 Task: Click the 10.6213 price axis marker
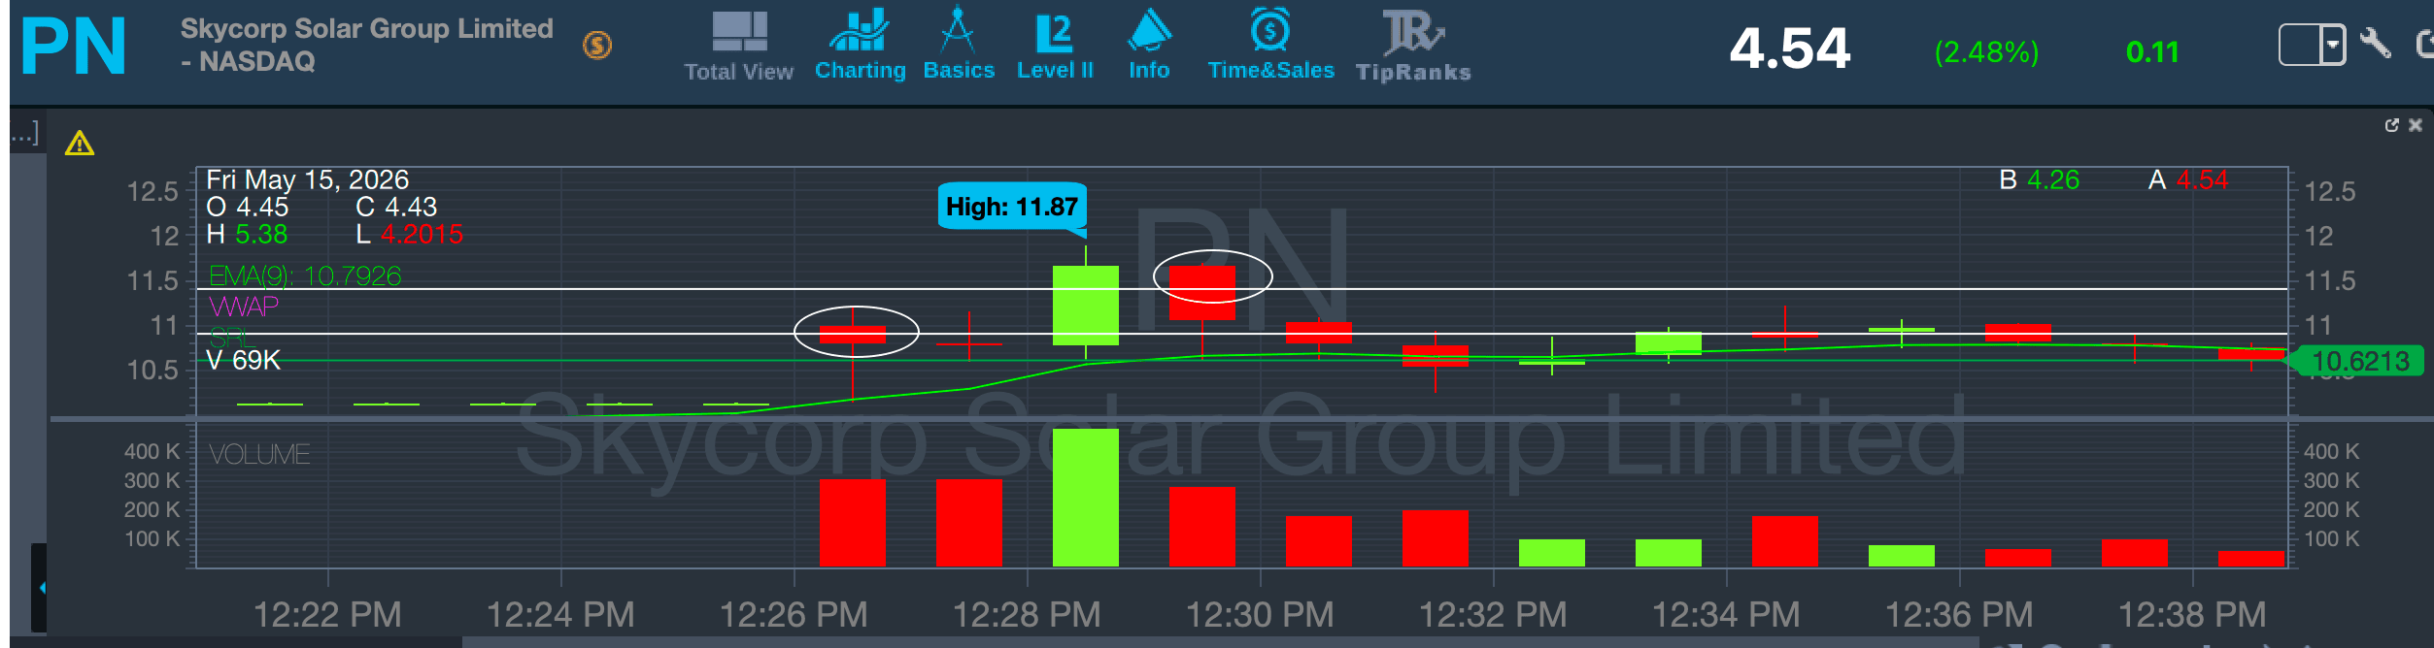coord(2359,362)
